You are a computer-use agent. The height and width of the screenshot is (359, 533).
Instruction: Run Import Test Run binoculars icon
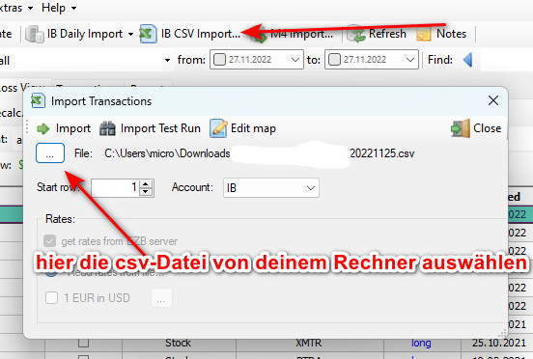tap(107, 128)
